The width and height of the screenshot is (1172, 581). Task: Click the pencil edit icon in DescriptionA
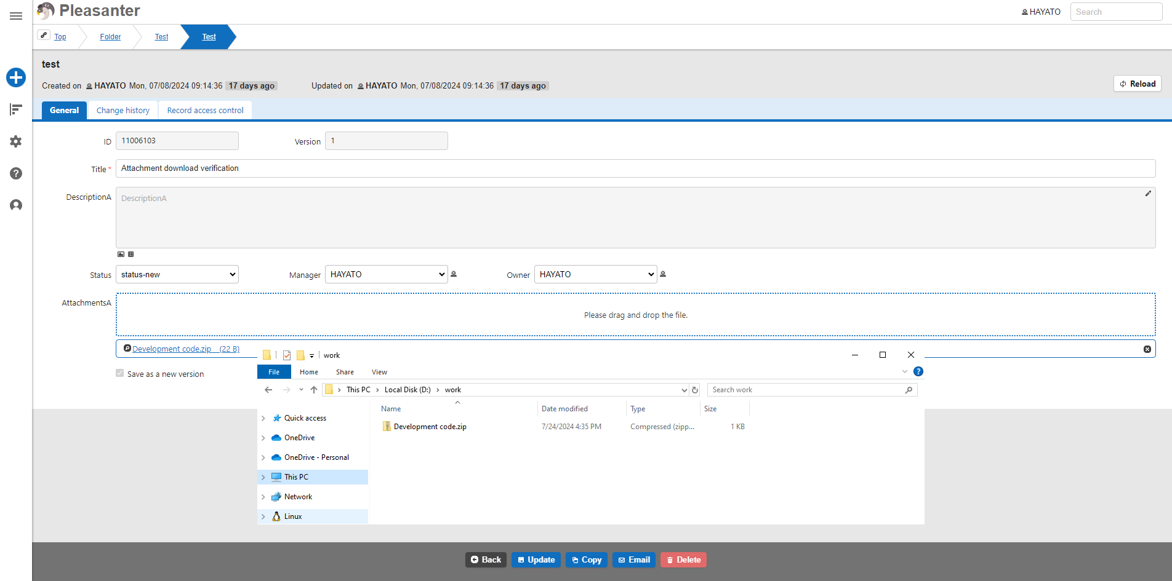click(x=1148, y=194)
